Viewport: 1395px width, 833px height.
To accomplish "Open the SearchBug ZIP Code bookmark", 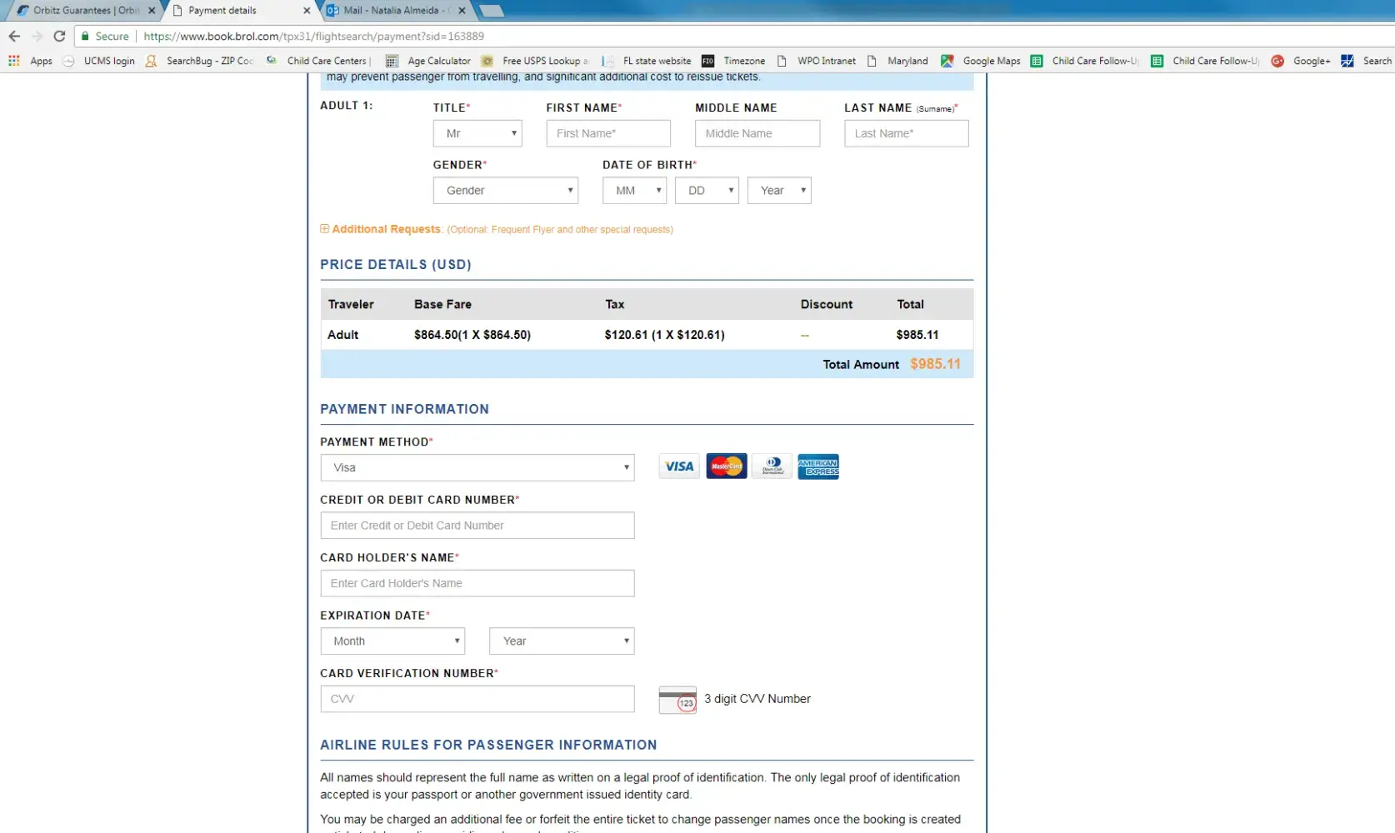I will pyautogui.click(x=199, y=61).
